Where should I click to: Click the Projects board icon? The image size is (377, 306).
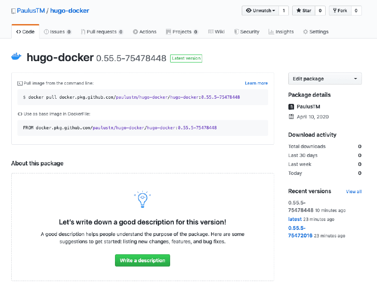(x=168, y=31)
